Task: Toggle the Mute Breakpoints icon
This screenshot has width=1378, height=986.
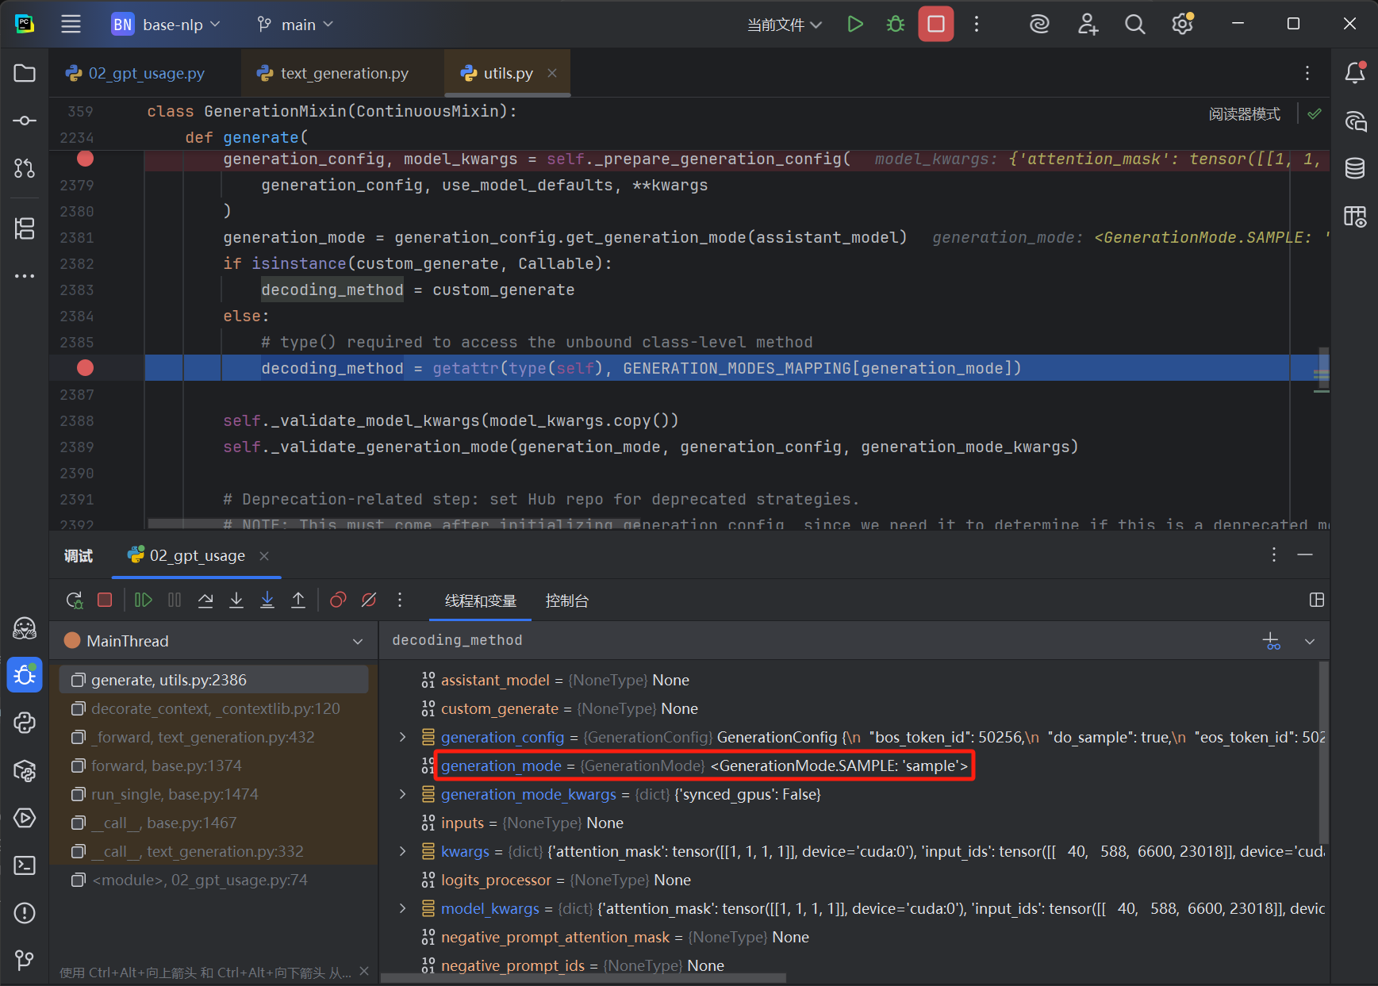Action: coord(369,600)
